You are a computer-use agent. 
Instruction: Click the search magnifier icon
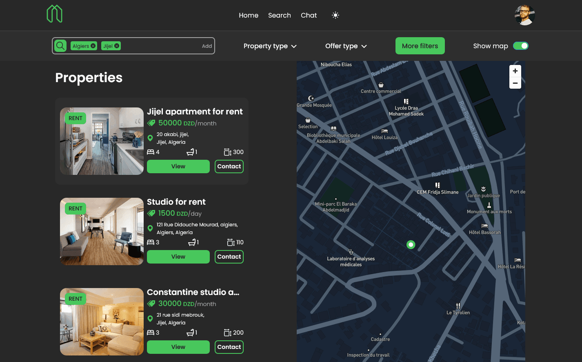click(x=60, y=46)
